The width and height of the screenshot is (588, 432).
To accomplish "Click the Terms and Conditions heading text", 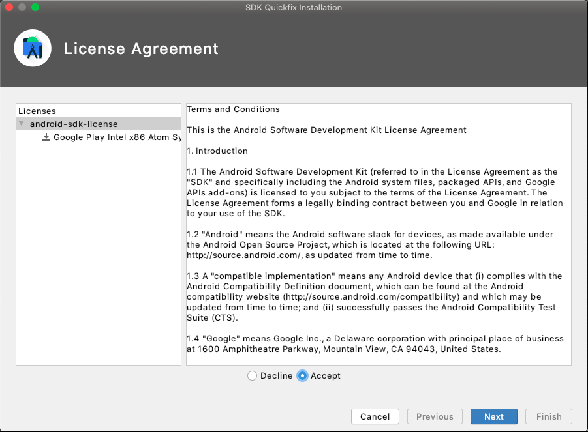I will (x=233, y=109).
